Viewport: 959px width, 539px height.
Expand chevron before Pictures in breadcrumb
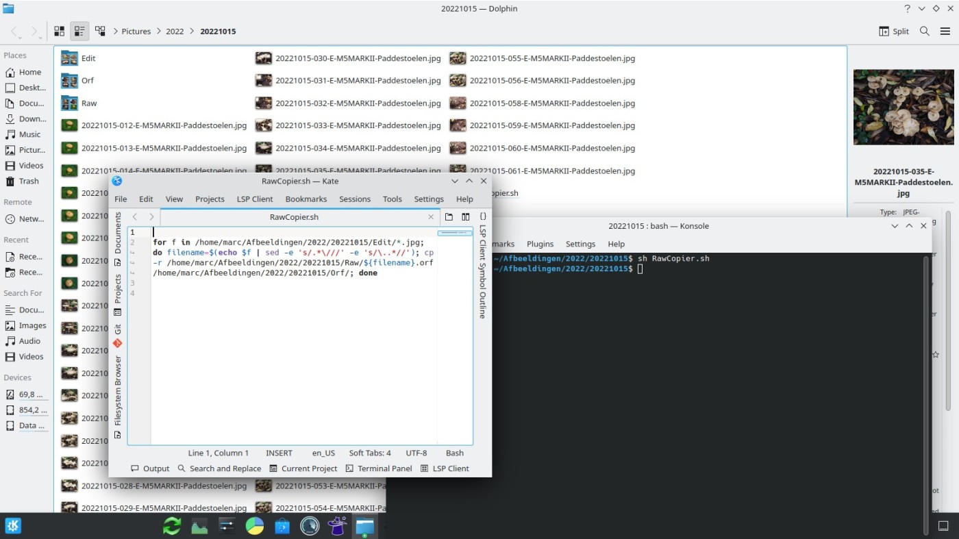[x=116, y=32]
